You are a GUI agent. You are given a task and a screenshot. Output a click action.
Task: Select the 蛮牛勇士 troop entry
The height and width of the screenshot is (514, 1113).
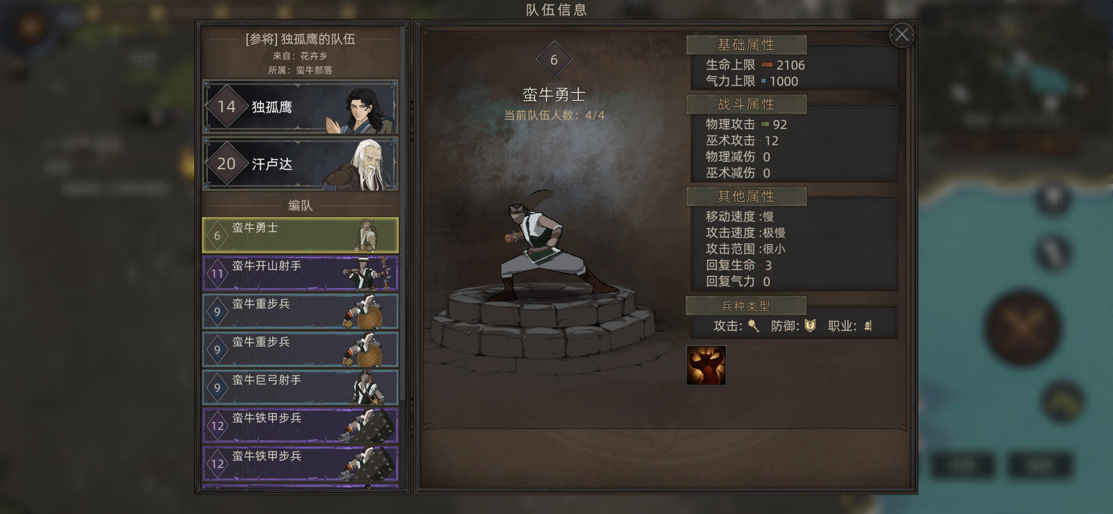click(301, 235)
